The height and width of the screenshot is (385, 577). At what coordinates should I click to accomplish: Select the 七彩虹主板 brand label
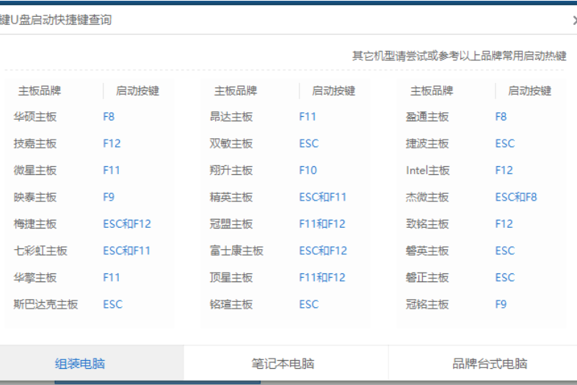[x=40, y=251]
